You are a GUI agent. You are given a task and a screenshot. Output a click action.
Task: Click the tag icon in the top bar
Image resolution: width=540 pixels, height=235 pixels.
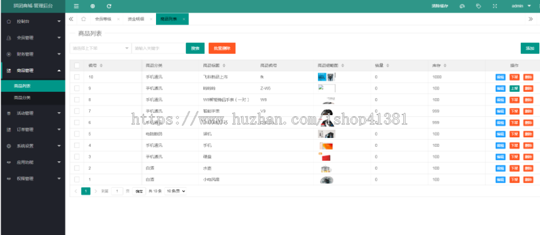(478, 6)
